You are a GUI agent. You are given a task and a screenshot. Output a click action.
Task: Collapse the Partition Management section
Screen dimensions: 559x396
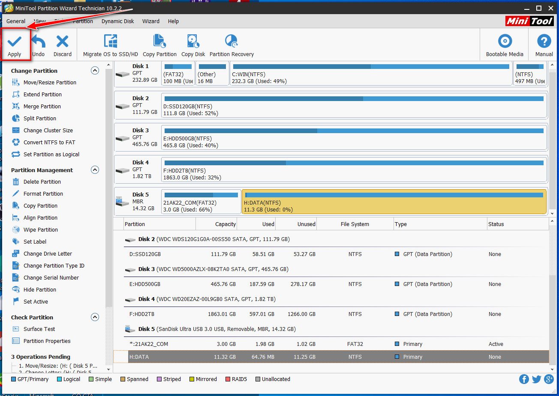pyautogui.click(x=95, y=170)
